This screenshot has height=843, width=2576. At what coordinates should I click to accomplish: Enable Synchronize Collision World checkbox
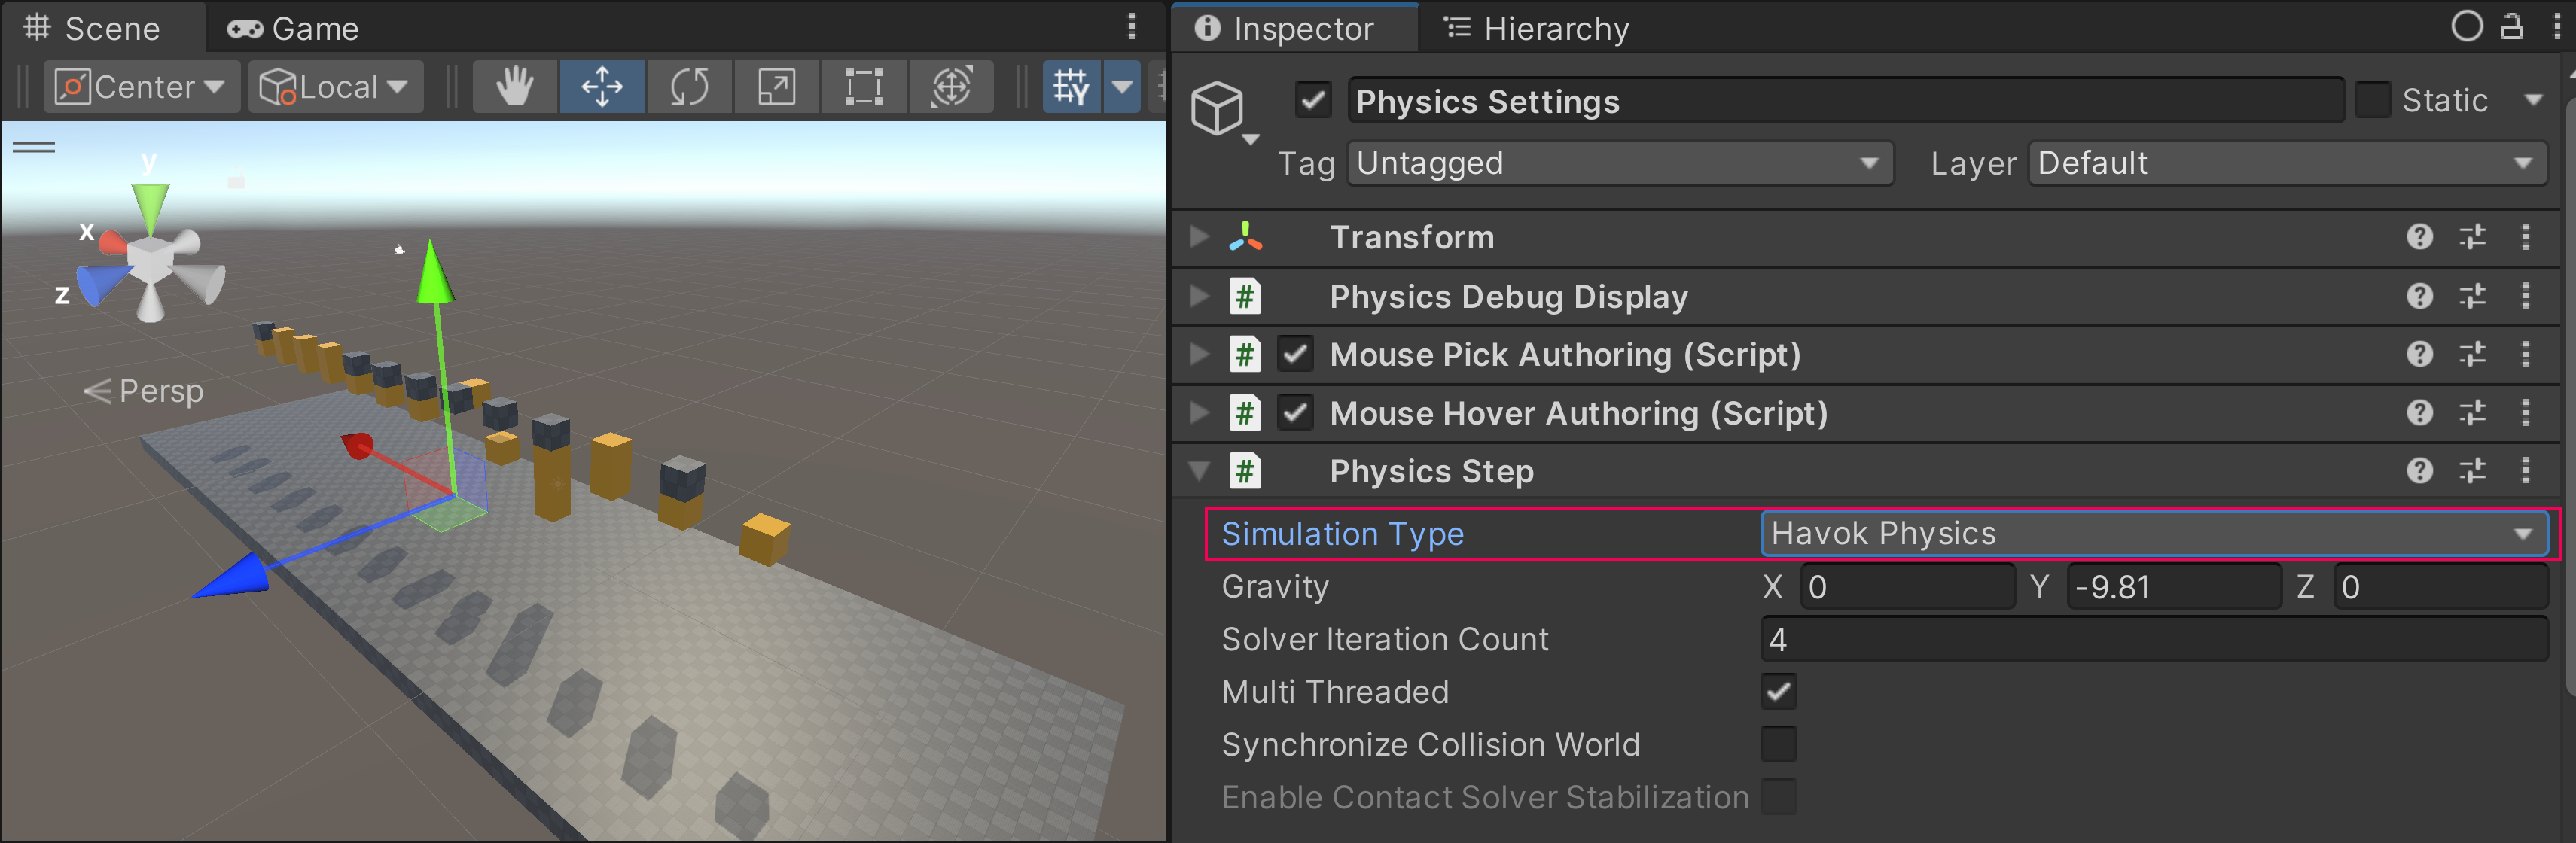point(1778,745)
